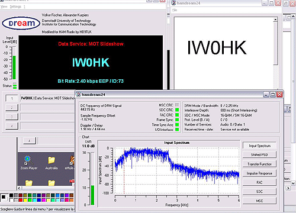Maximize the hamdream24 evaluation window
Screen dimensions: 296x213
(x=273, y=95)
